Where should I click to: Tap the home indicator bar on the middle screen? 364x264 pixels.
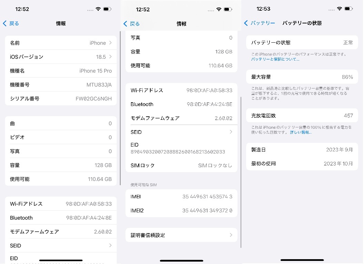(182, 261)
